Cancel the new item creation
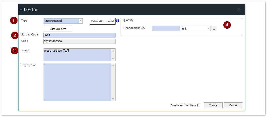The width and height of the screenshot is (267, 117). 233,105
